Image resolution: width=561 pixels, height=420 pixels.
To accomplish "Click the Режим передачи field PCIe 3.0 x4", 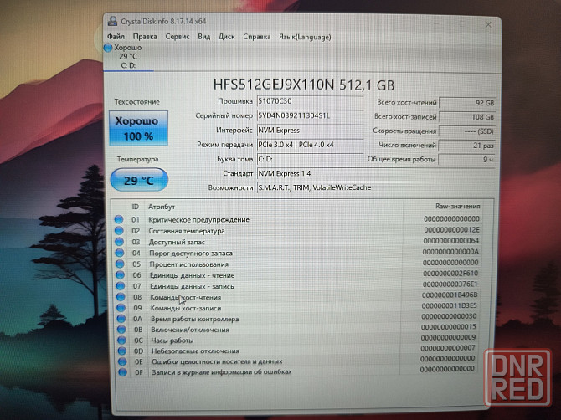I will click(x=310, y=145).
